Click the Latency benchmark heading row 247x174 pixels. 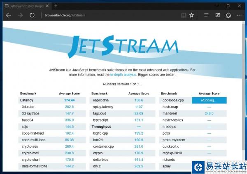52,100
